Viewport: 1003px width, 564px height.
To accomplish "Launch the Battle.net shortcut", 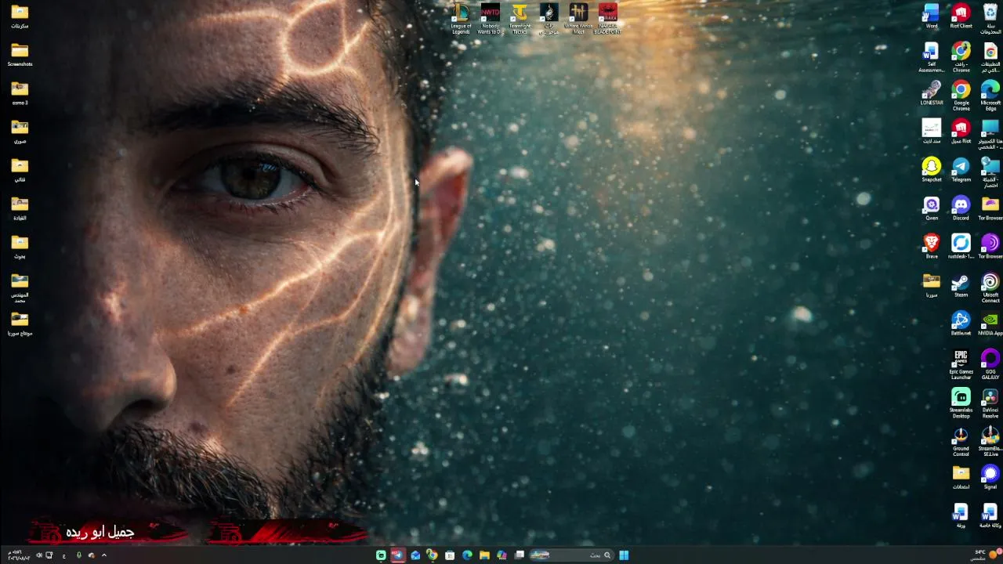I will pyautogui.click(x=961, y=323).
